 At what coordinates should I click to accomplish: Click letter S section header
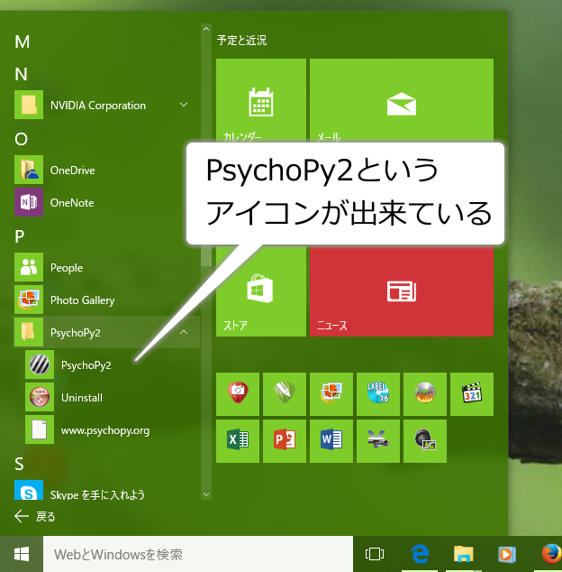19,464
